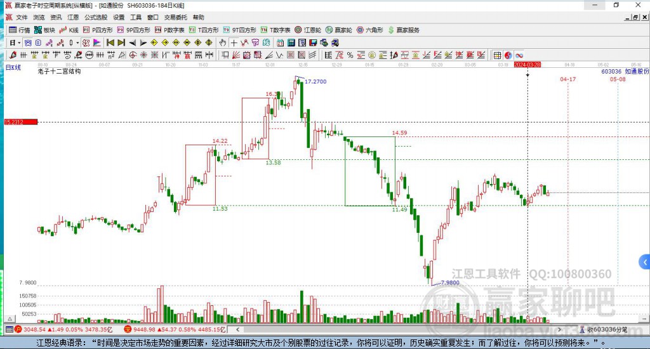
Task: Click the 3048.54 index value in status bar
Action: (x=34, y=329)
